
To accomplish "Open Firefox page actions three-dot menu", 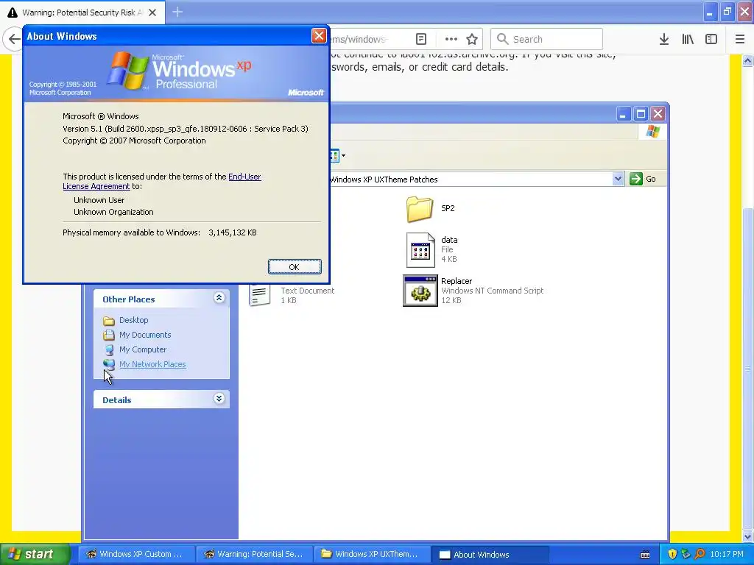I will (451, 39).
